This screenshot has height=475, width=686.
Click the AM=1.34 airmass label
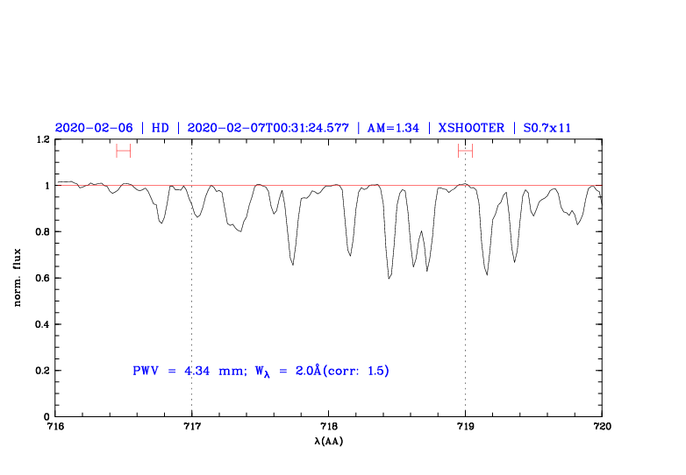coord(392,128)
